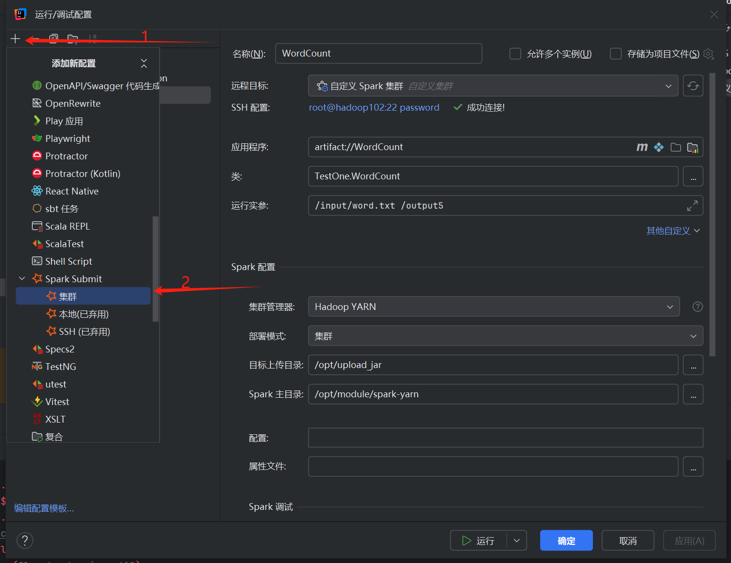This screenshot has width=731, height=563.
Task: Collapse the Spark Submit tree node
Action: coord(22,278)
